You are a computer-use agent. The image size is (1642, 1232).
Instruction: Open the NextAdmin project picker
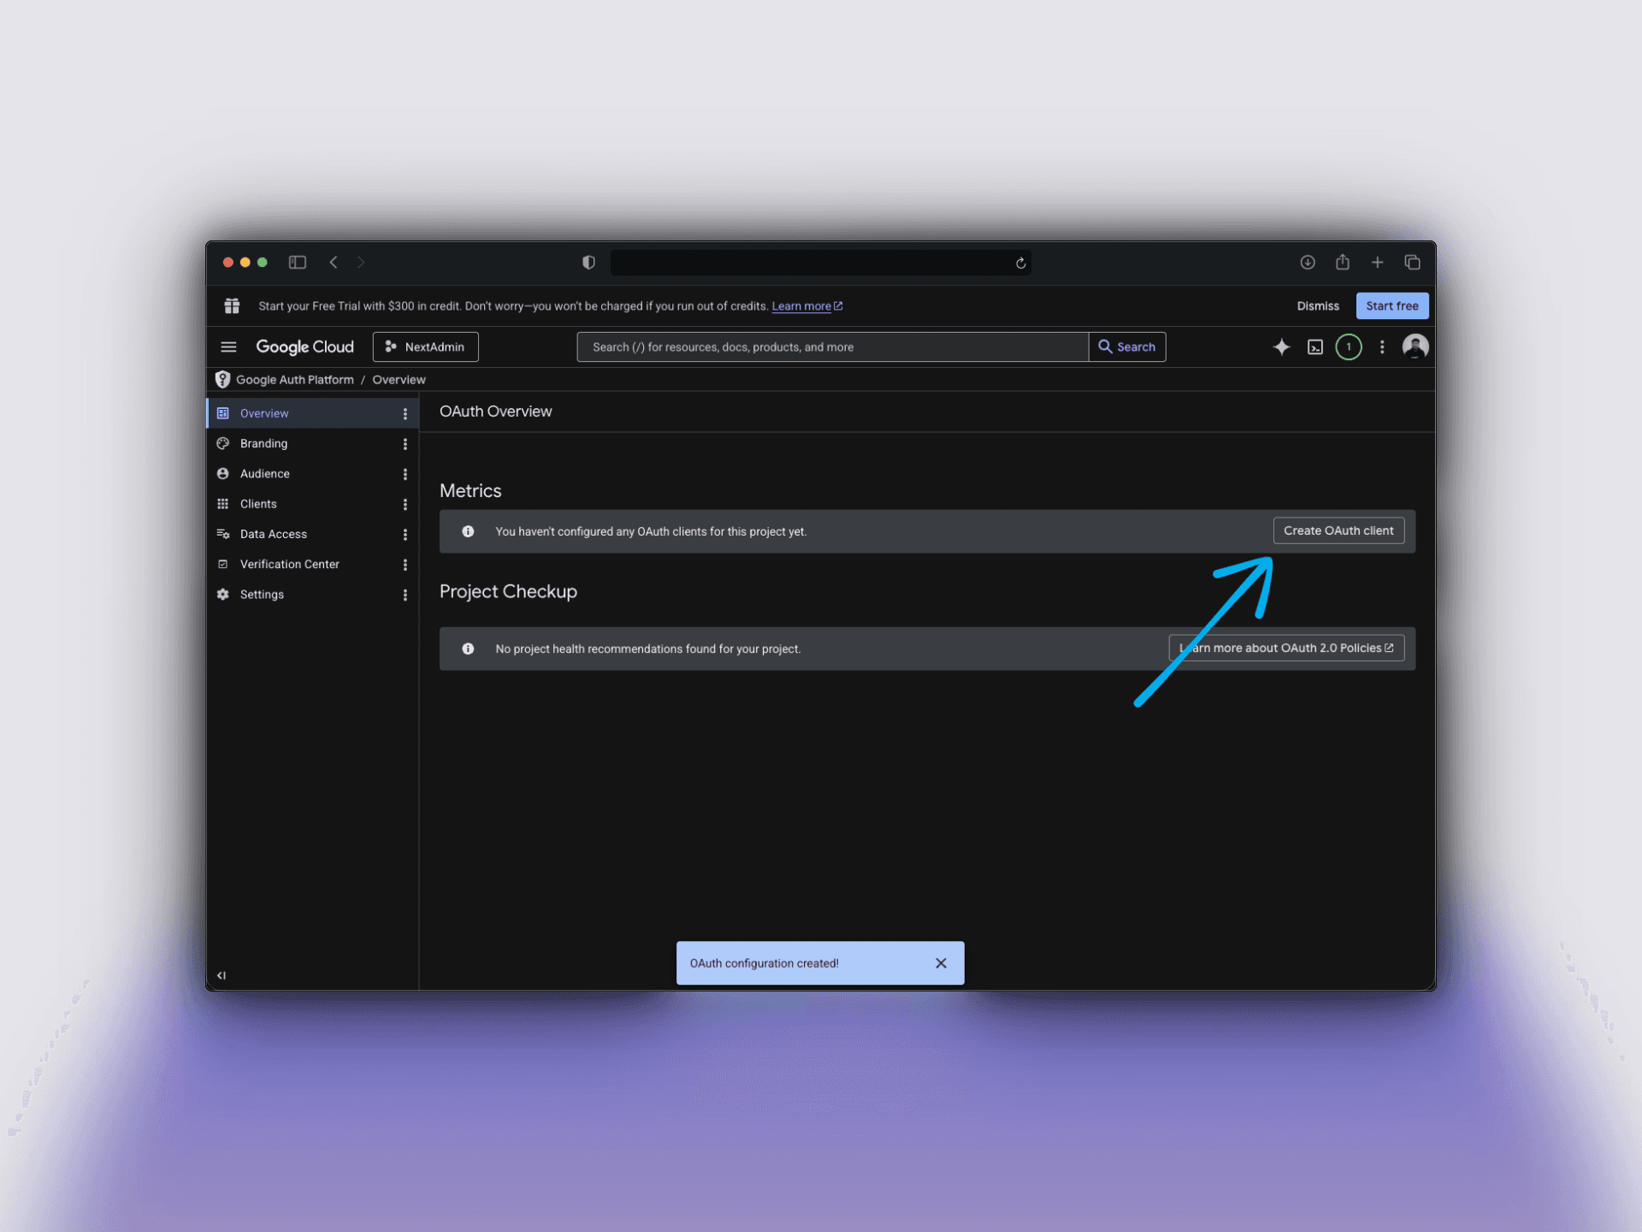pyautogui.click(x=425, y=346)
